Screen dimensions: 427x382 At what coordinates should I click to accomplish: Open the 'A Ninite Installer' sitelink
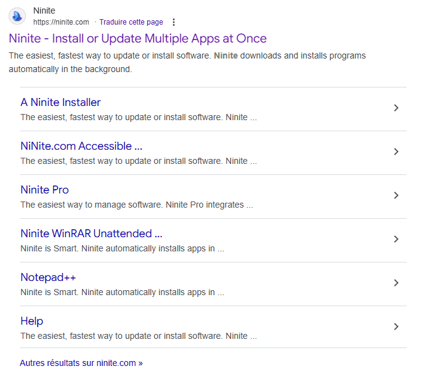(x=60, y=102)
